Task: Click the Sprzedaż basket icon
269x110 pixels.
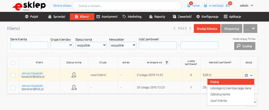Action: [50, 17]
